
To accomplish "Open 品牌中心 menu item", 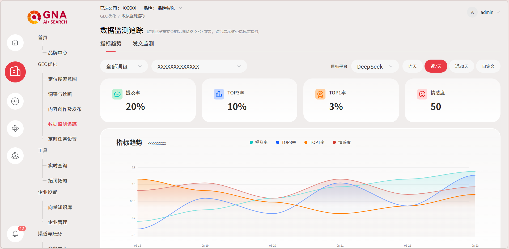I will [x=58, y=53].
